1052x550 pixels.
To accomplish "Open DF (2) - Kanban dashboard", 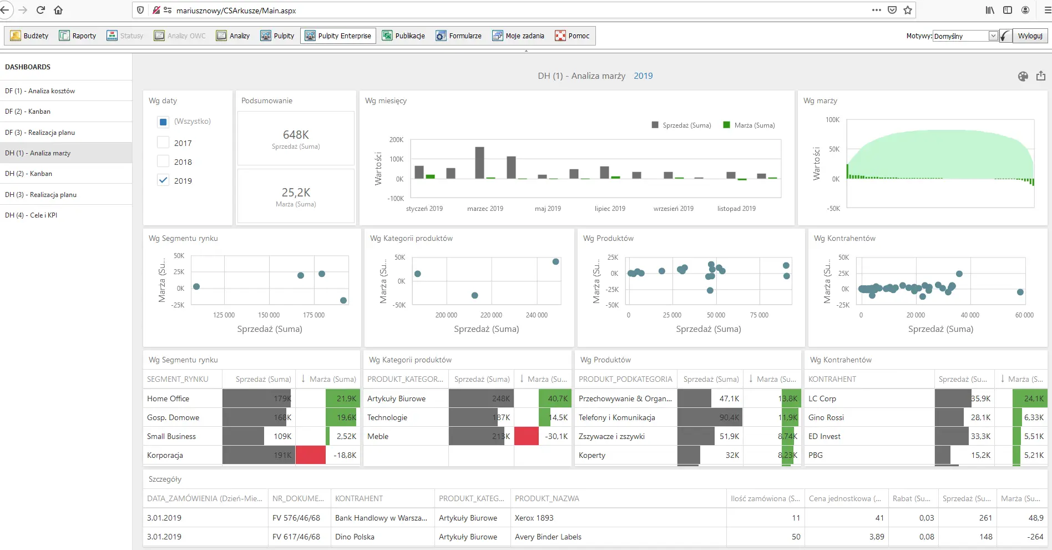I will [x=66, y=111].
